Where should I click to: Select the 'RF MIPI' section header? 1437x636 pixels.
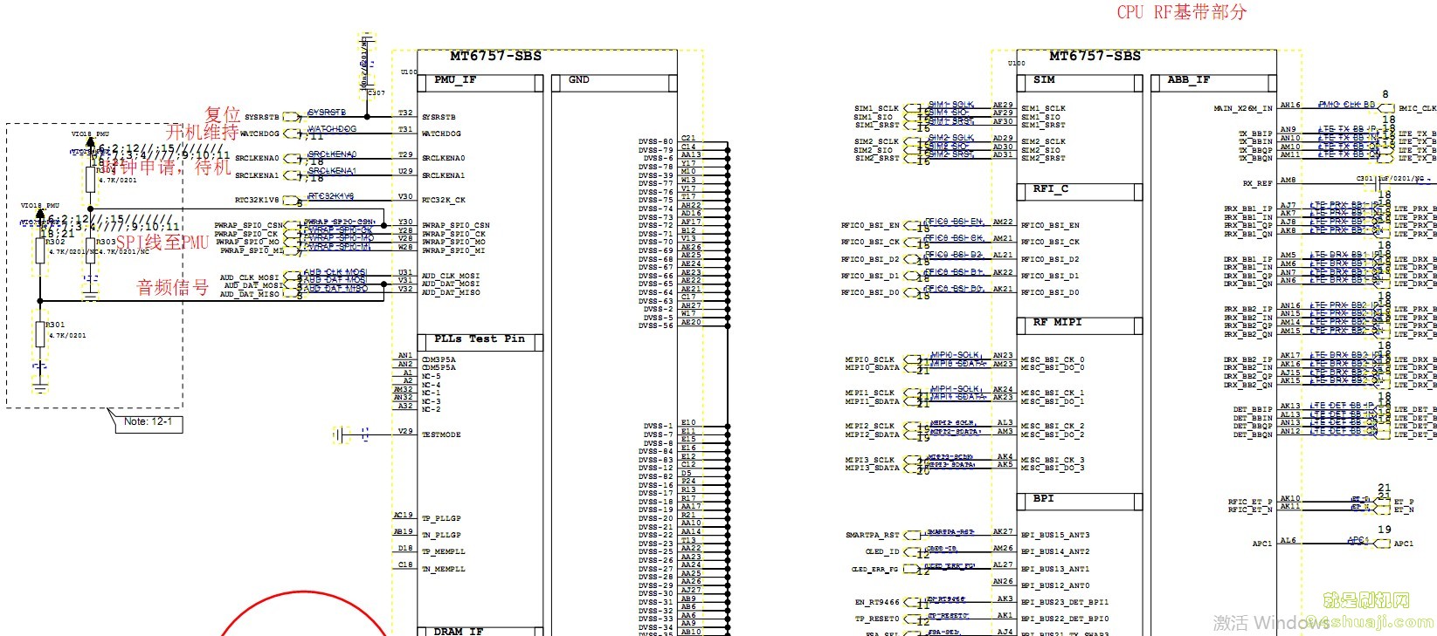pos(1081,325)
